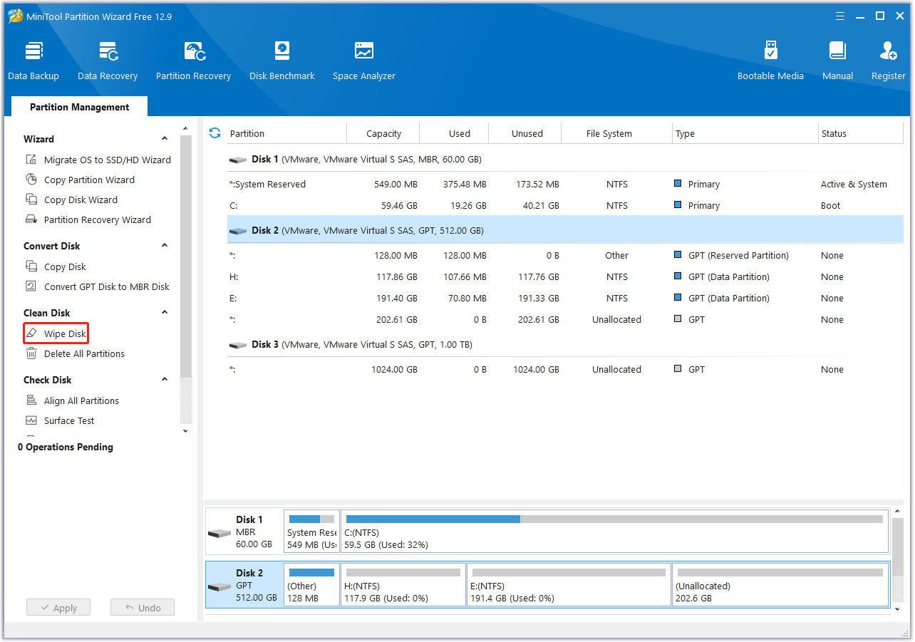Select the Partition Management tab

[x=80, y=107]
